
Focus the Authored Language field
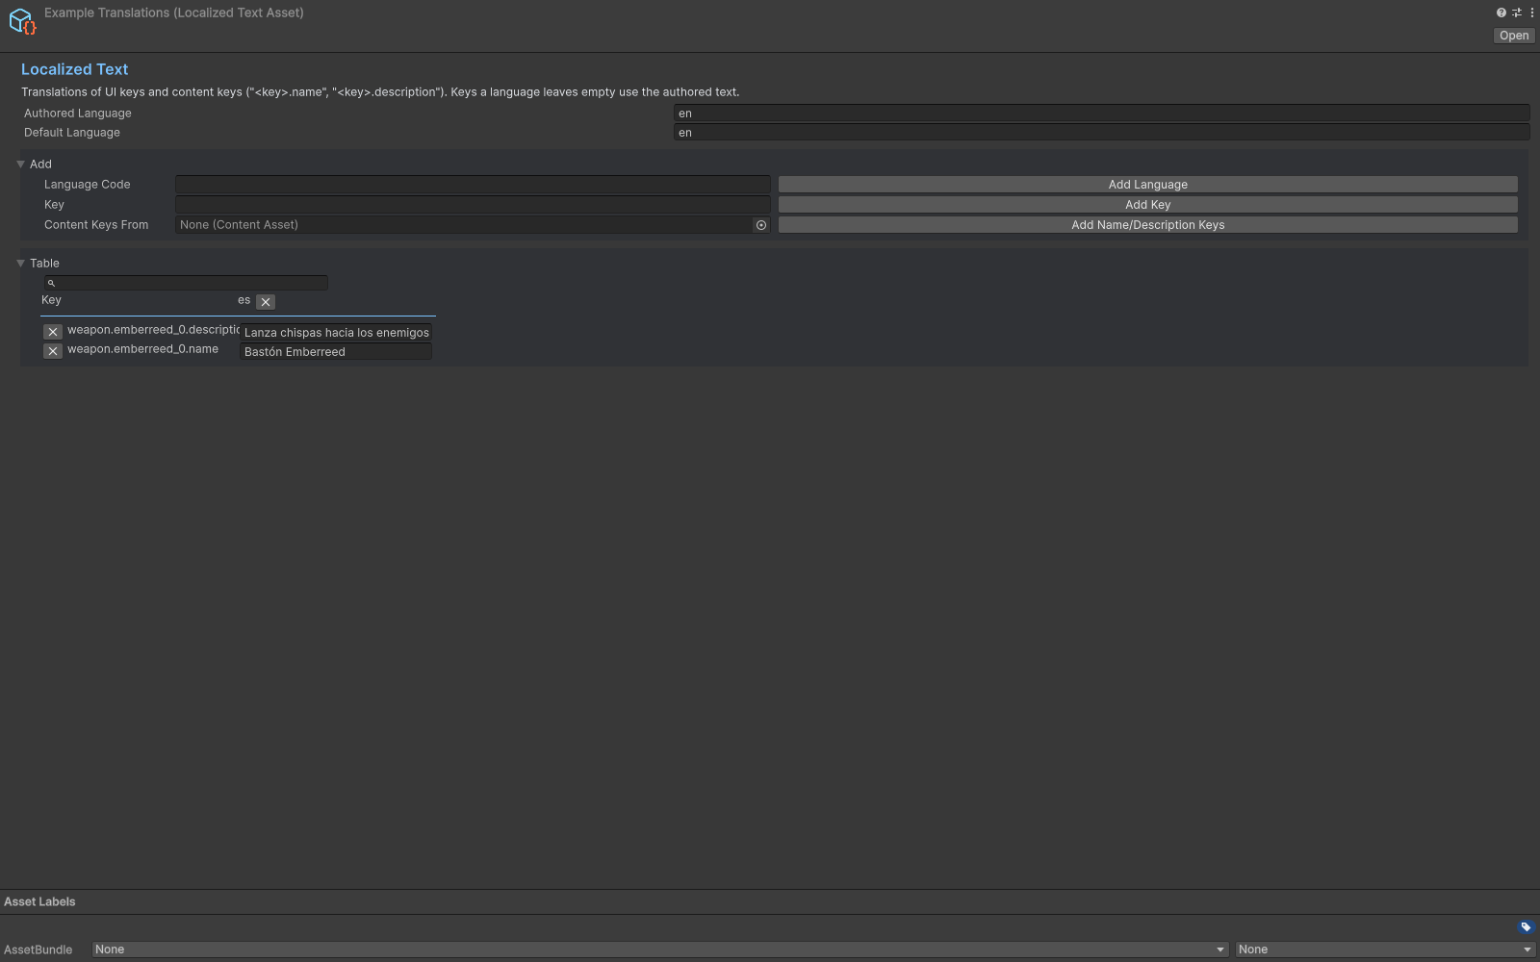click(x=1101, y=114)
